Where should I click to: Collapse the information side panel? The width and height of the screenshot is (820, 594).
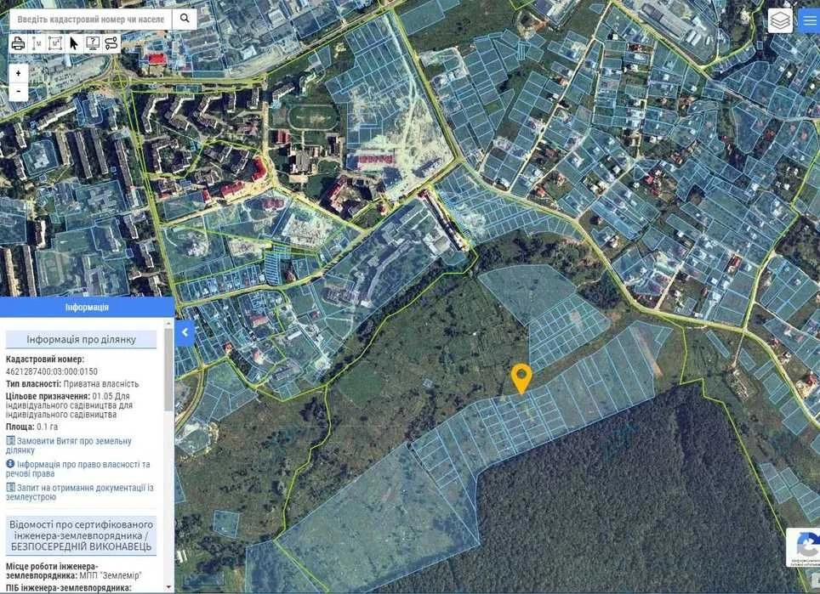coord(185,332)
